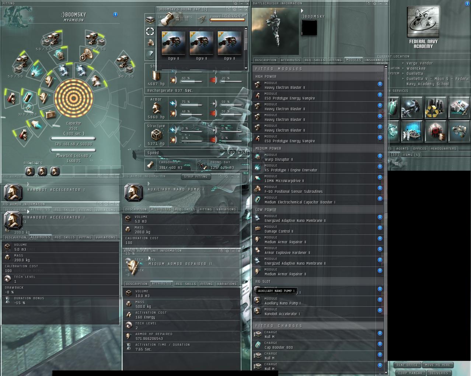Click the max locked targets bracket icon
The image size is (471, 376).
pyautogui.click(x=150, y=31)
